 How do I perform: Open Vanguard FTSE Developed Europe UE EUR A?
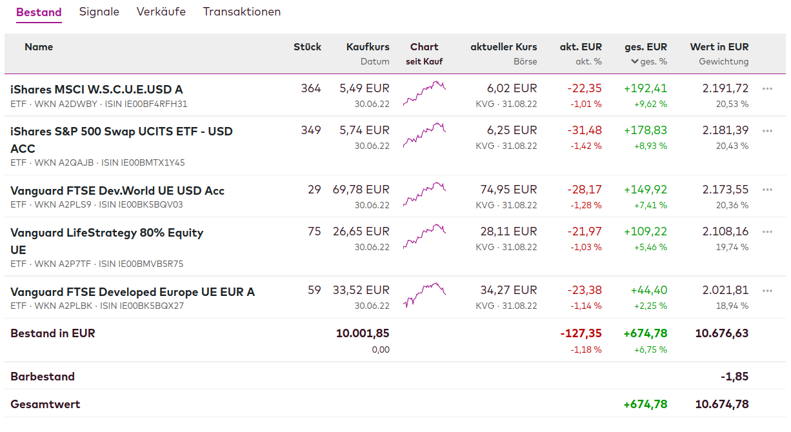(132, 292)
